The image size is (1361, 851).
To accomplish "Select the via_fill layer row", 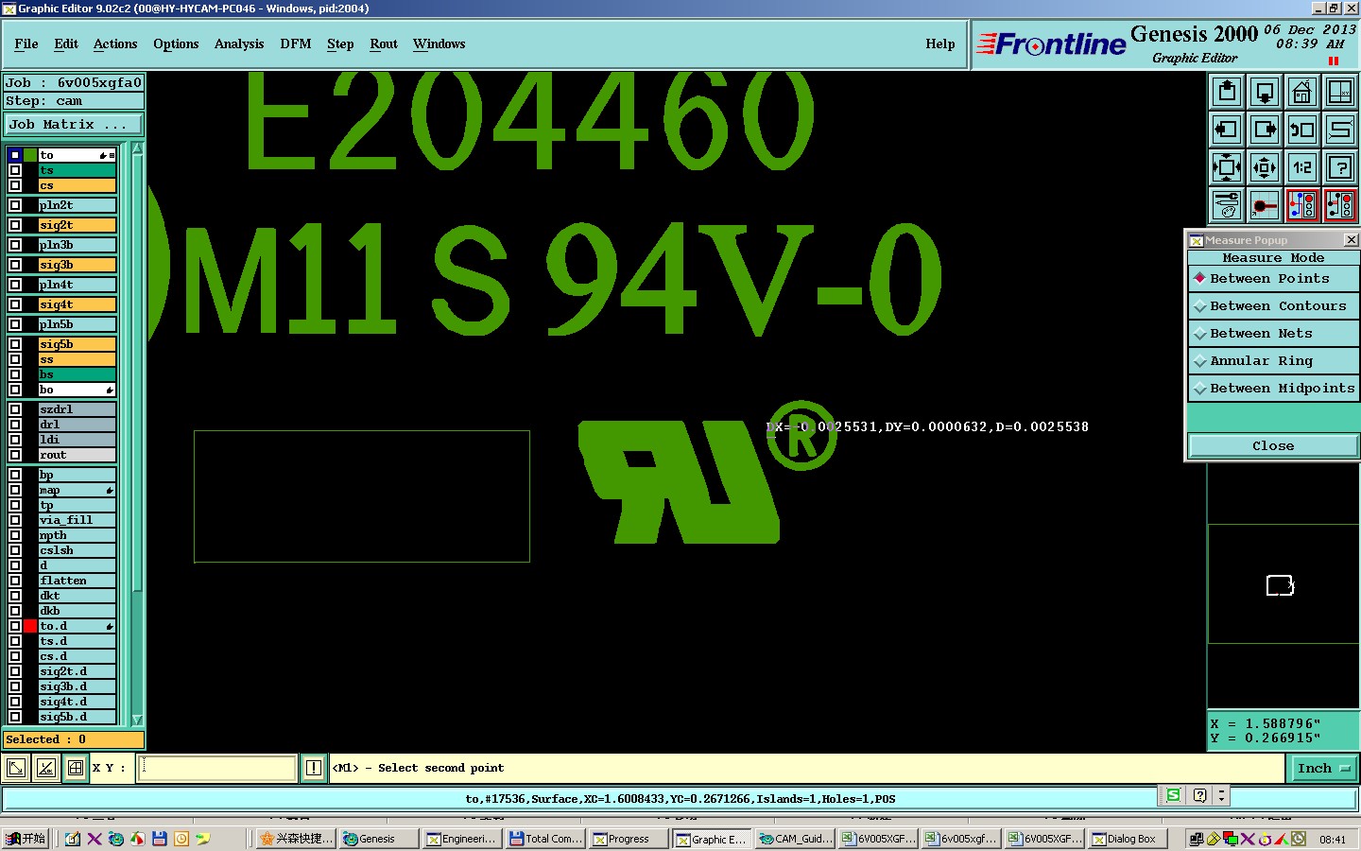I will 78,520.
